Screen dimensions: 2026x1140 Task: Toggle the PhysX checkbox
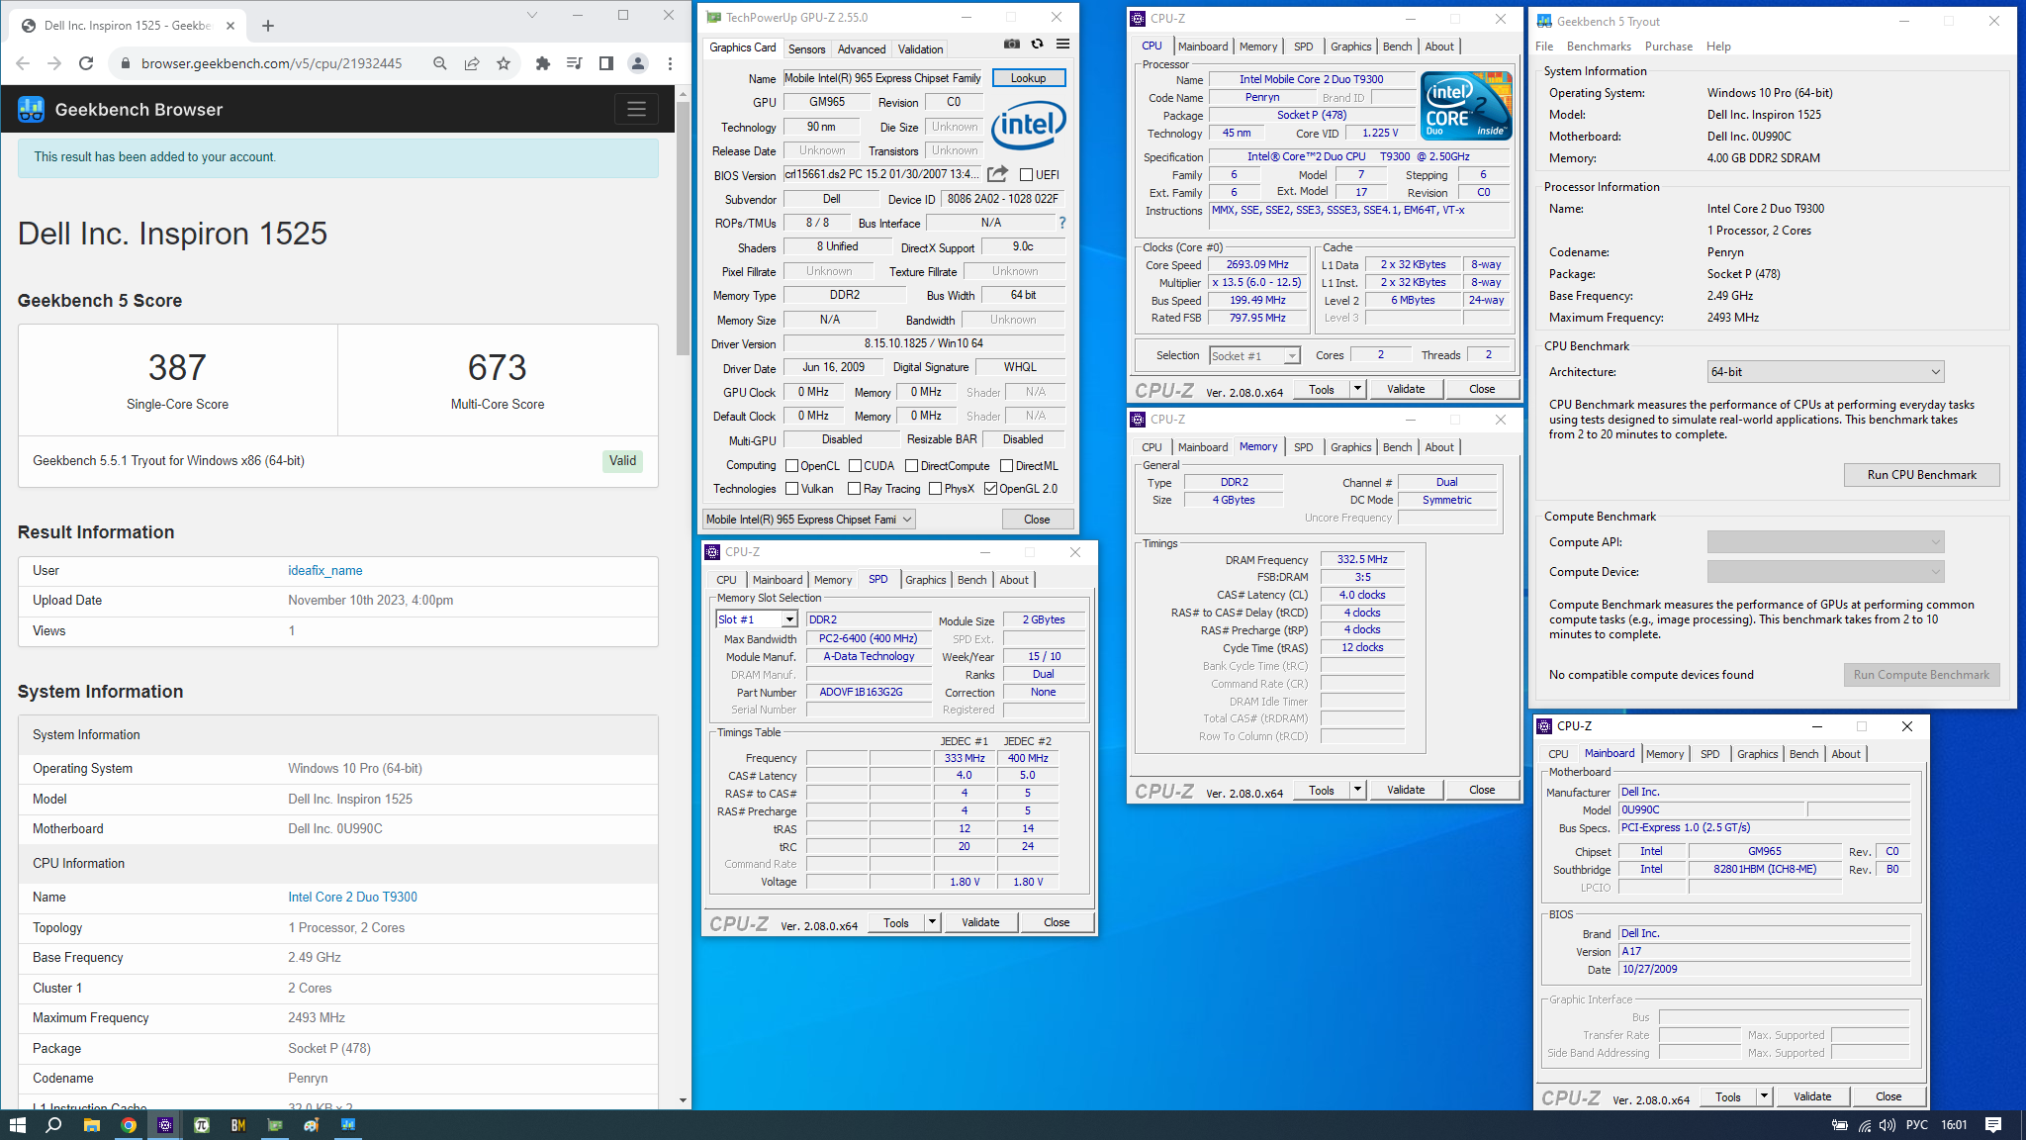[x=935, y=489]
